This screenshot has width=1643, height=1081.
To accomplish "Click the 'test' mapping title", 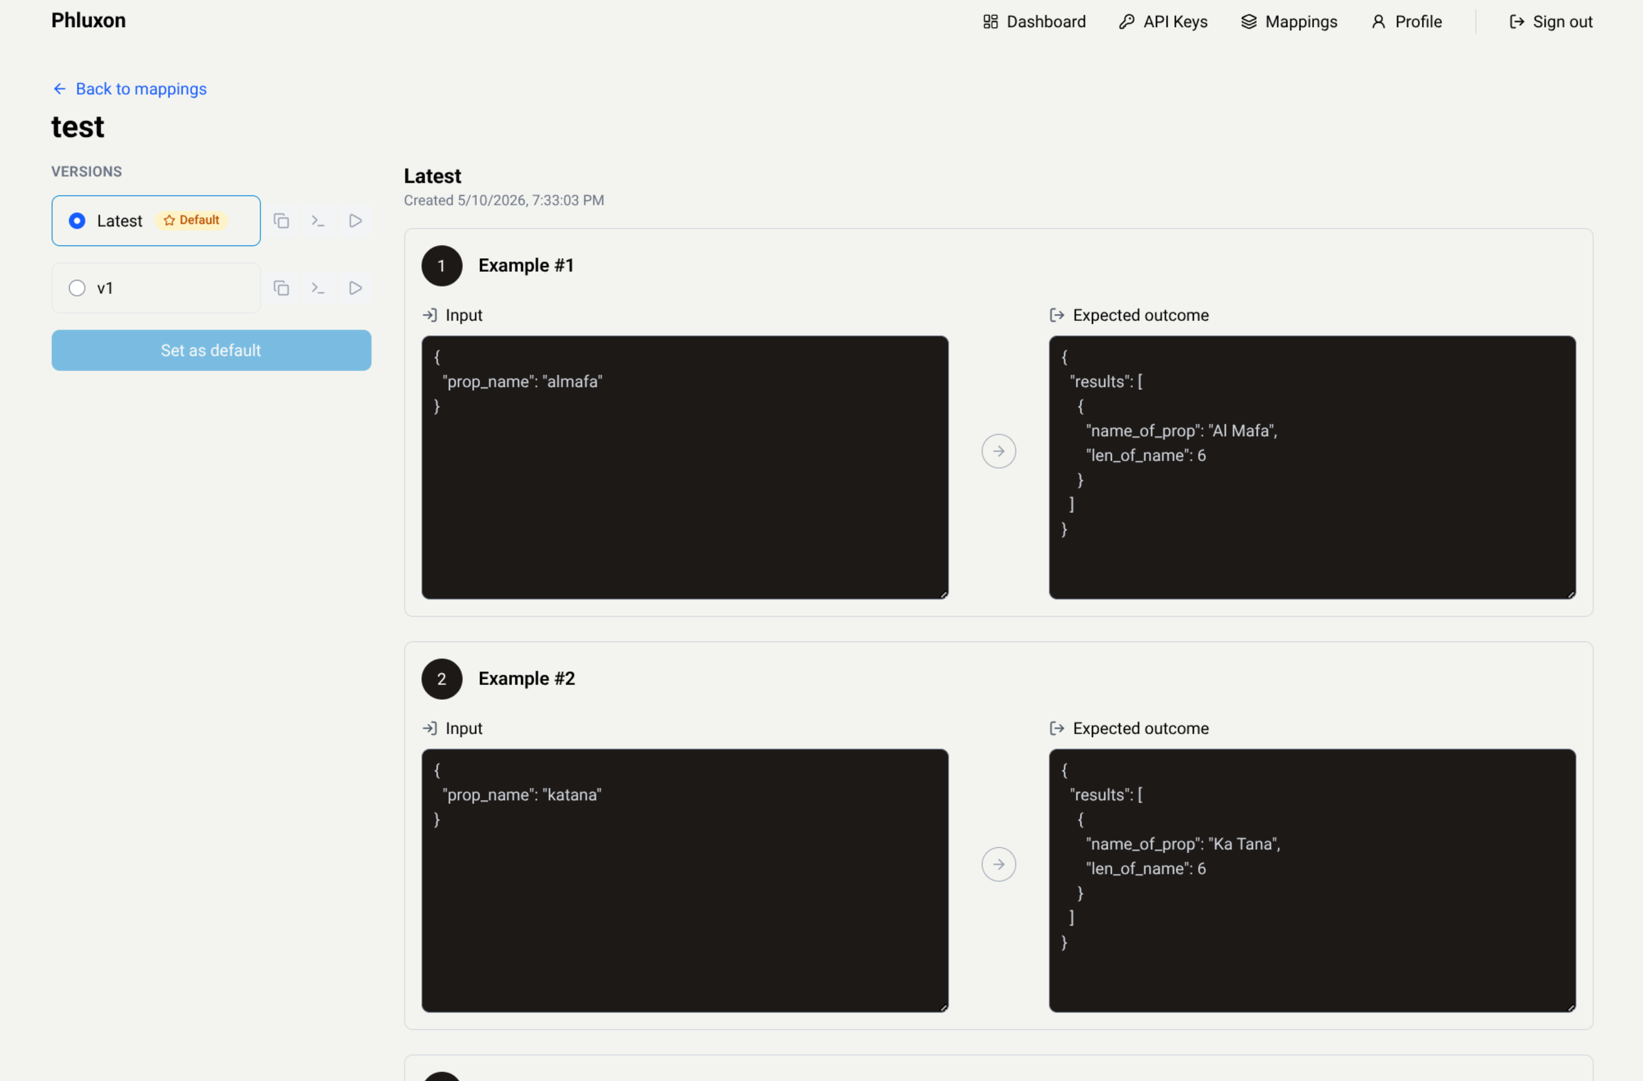I will click(78, 127).
